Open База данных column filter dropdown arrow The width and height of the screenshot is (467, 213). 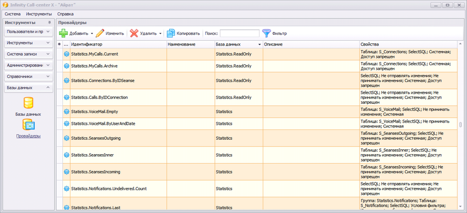click(x=260, y=44)
